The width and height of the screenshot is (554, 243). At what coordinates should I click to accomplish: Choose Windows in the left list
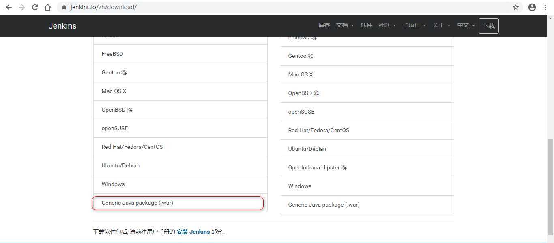click(180, 184)
